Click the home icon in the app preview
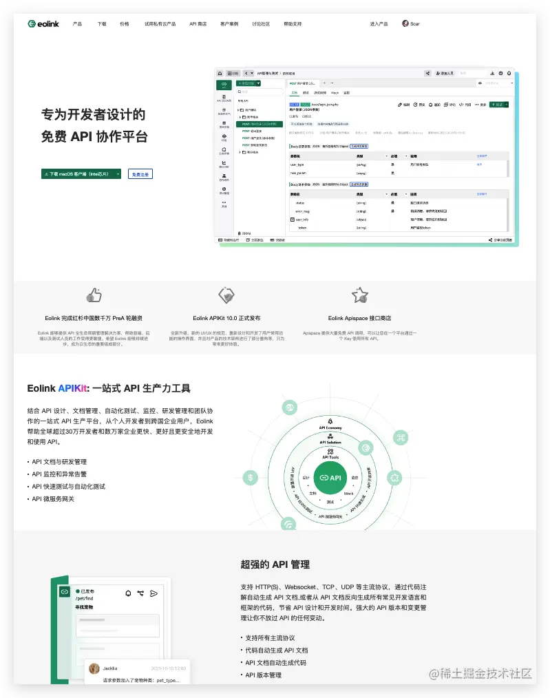Image resolution: width=550 pixels, height=698 pixels. click(x=220, y=74)
